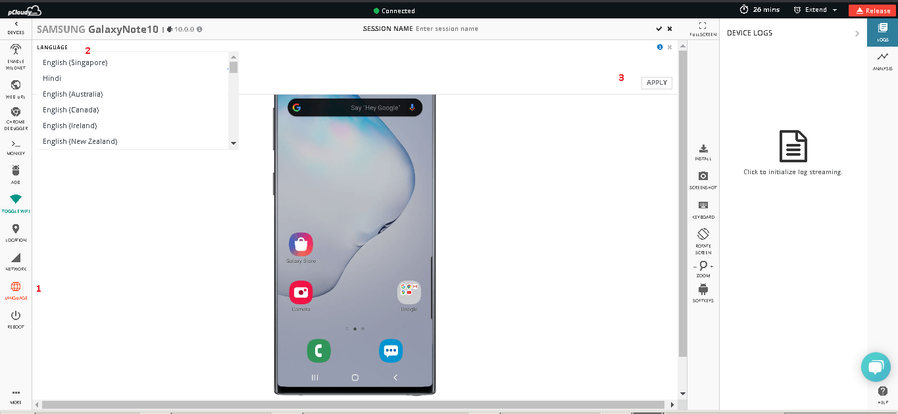Screen dimensions: 898x414
Task: Click language list scroll up arrow
Action: tap(234, 57)
